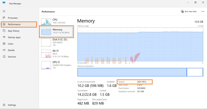Open the three-dot more options menu

203,11
